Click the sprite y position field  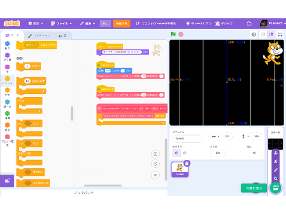[256, 136]
